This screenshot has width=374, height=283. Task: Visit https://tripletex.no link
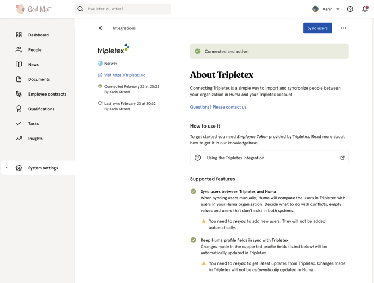[124, 75]
